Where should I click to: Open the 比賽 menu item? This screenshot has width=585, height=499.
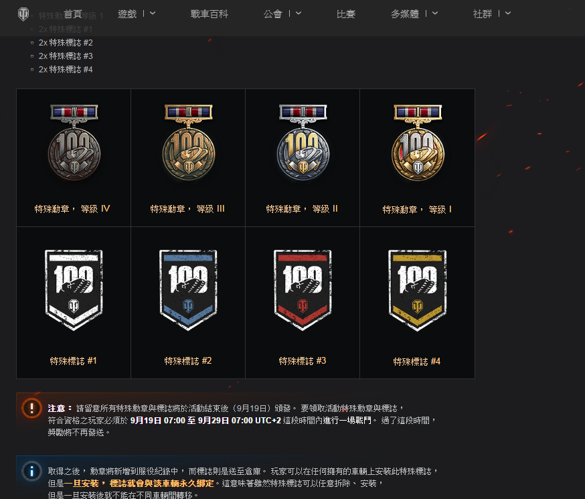(346, 14)
